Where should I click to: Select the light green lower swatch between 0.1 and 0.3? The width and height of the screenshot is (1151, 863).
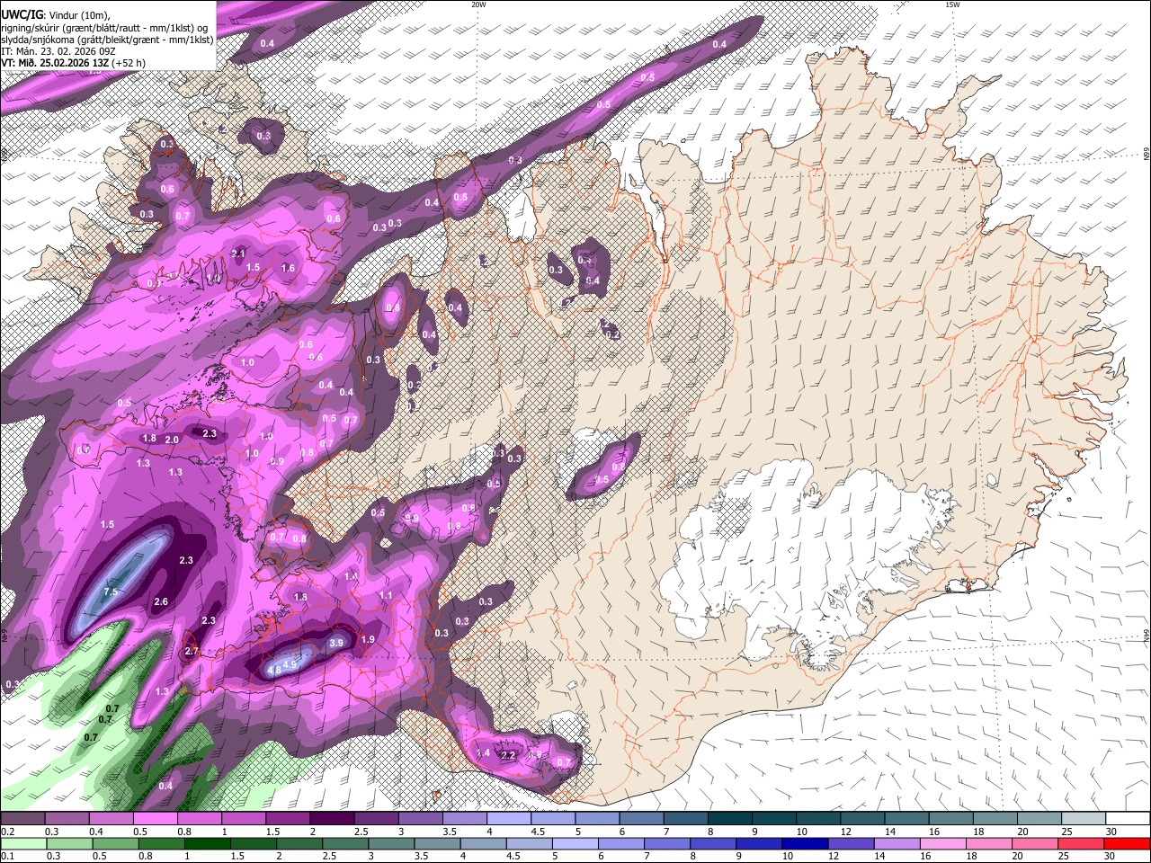coord(23,843)
